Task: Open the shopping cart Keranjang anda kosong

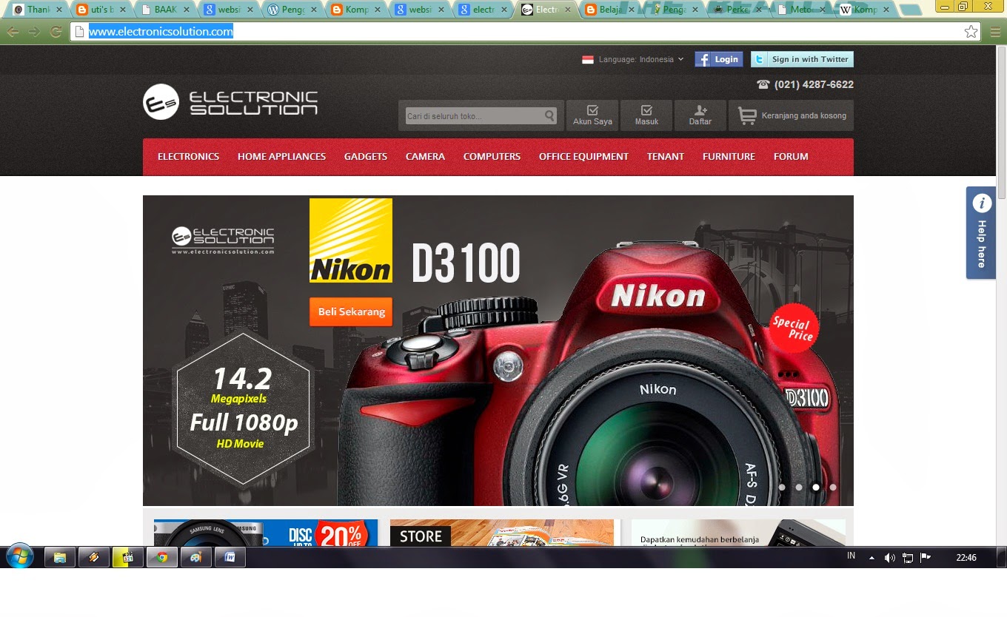Action: pos(792,115)
